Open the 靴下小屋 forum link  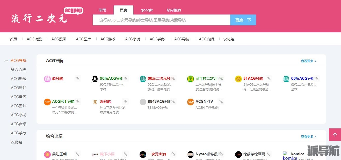click(x=107, y=154)
